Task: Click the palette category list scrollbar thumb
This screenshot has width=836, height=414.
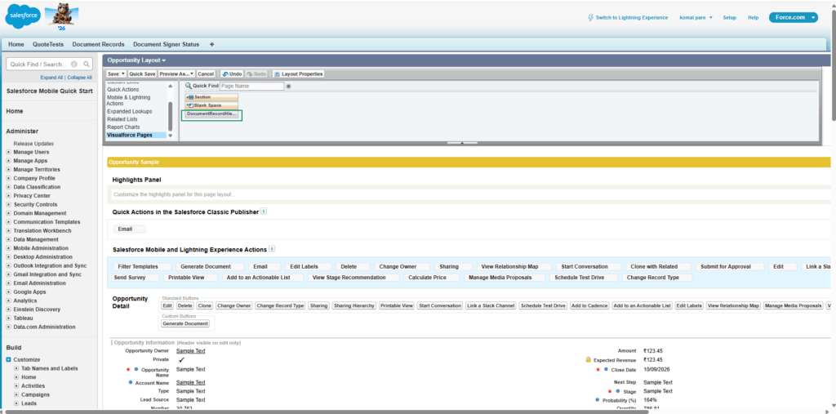Action: (x=171, y=114)
